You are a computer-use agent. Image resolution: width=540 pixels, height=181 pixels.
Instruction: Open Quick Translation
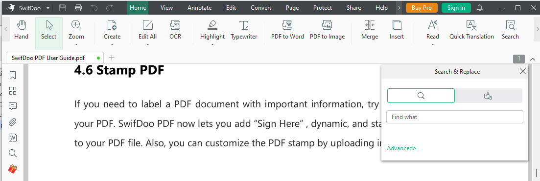coord(471,30)
